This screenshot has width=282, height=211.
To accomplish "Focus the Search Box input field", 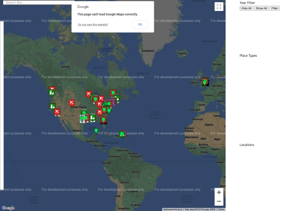I will (39, 2).
